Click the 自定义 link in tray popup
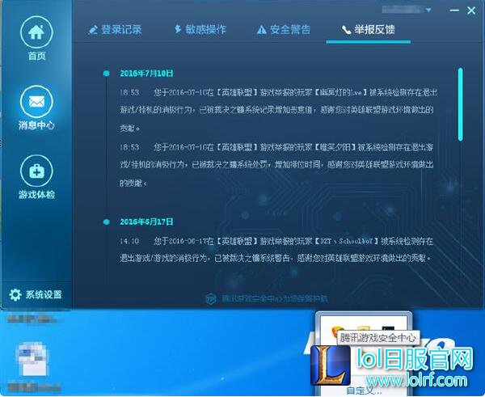The height and width of the screenshot is (397, 485). 364,391
